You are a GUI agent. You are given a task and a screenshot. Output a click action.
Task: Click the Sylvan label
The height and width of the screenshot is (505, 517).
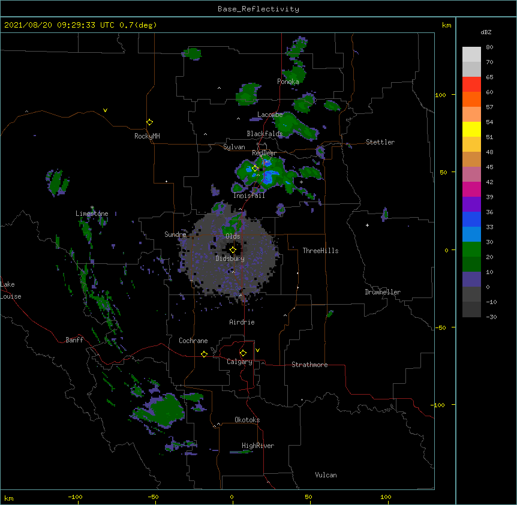click(x=234, y=147)
